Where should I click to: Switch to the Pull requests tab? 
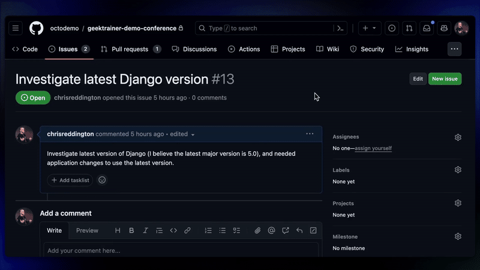click(x=130, y=49)
